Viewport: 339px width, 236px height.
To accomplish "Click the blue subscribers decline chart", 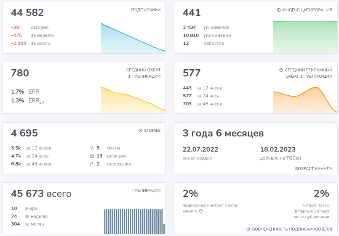I will (x=133, y=40).
